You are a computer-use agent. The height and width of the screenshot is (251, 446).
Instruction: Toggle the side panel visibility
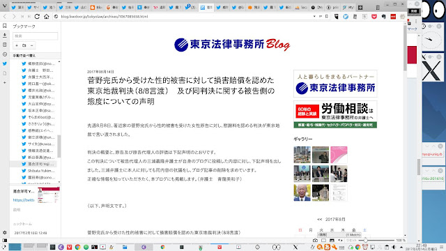point(5,241)
